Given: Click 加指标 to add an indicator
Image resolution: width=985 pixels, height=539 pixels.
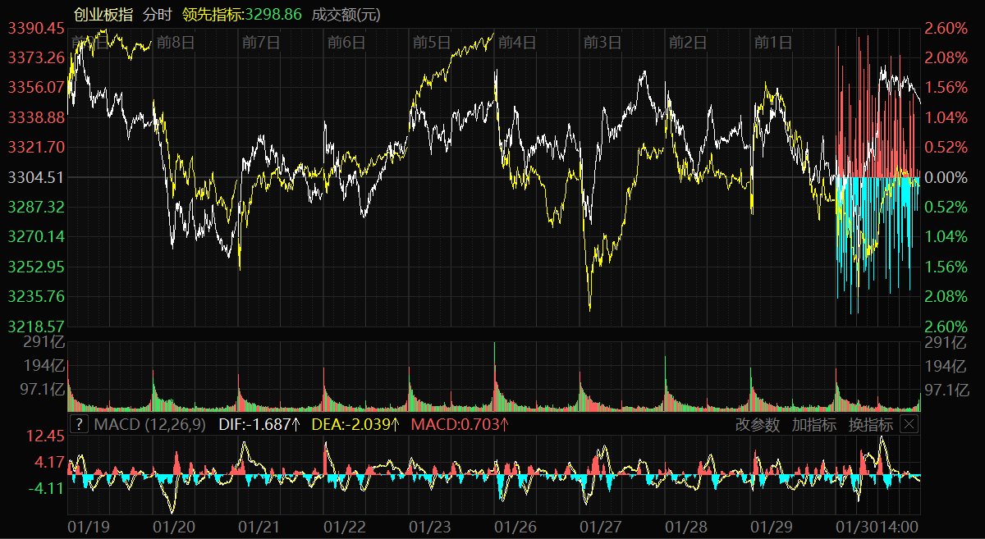Looking at the screenshot, I should click(x=814, y=424).
